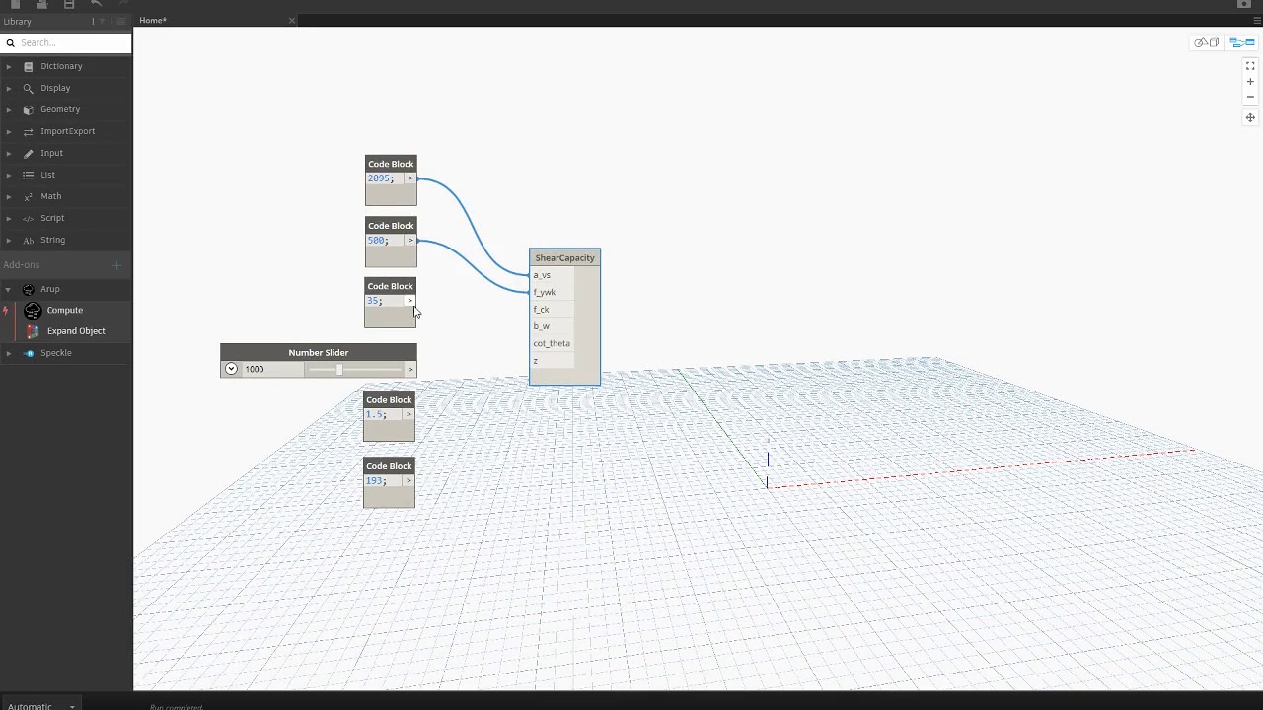Click the 2095 Code Block output port
This screenshot has height=710, width=1263.
(x=410, y=178)
